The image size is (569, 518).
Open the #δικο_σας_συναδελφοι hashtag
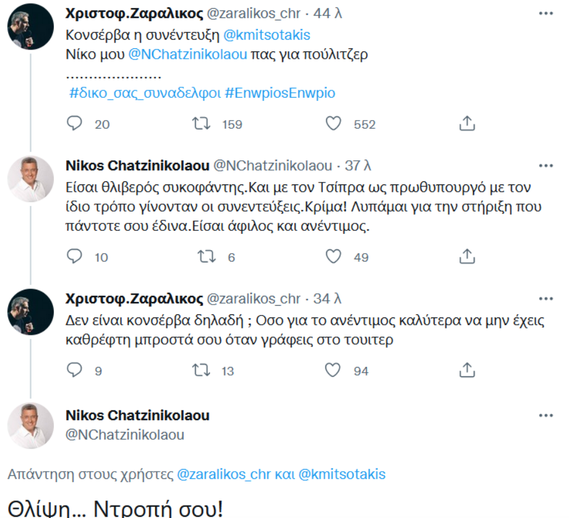(x=145, y=93)
